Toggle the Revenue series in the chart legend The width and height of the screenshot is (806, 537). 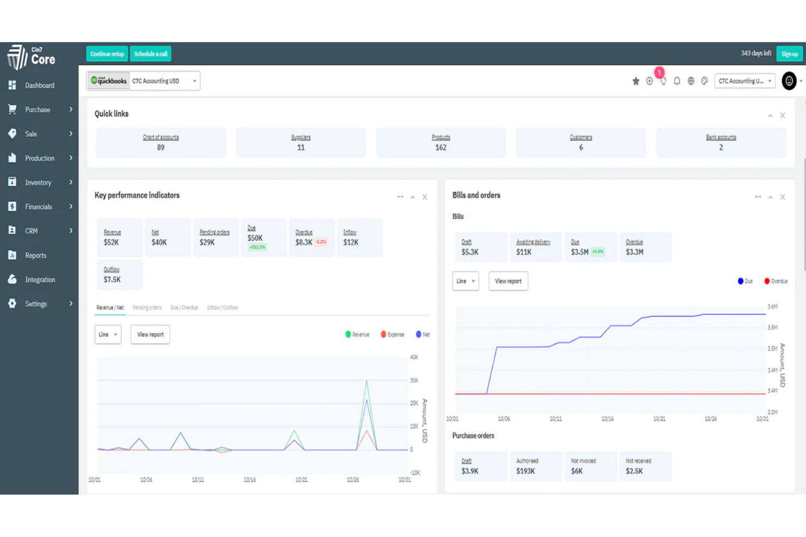(357, 334)
